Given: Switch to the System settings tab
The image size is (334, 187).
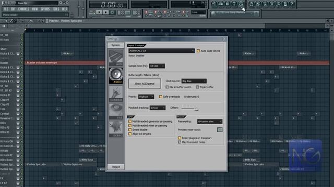Looking at the screenshot, I should pyautogui.click(x=116, y=45).
